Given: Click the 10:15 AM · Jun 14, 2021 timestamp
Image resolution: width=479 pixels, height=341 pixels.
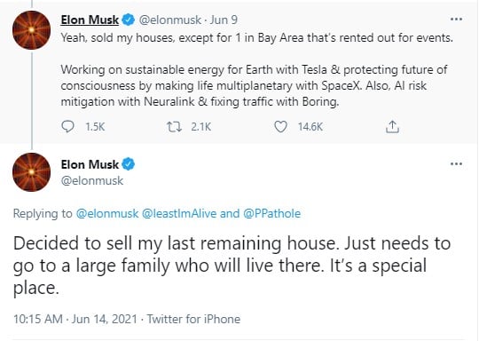Looking at the screenshot, I should coord(75,319).
